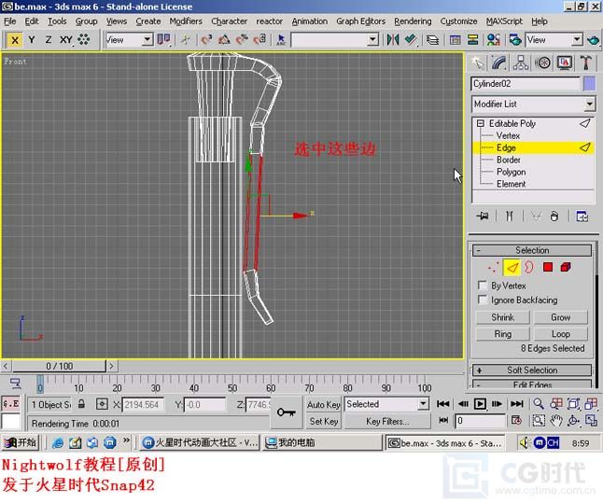
Task: Click Polygon selection mode red square icon
Action: pyautogui.click(x=548, y=267)
